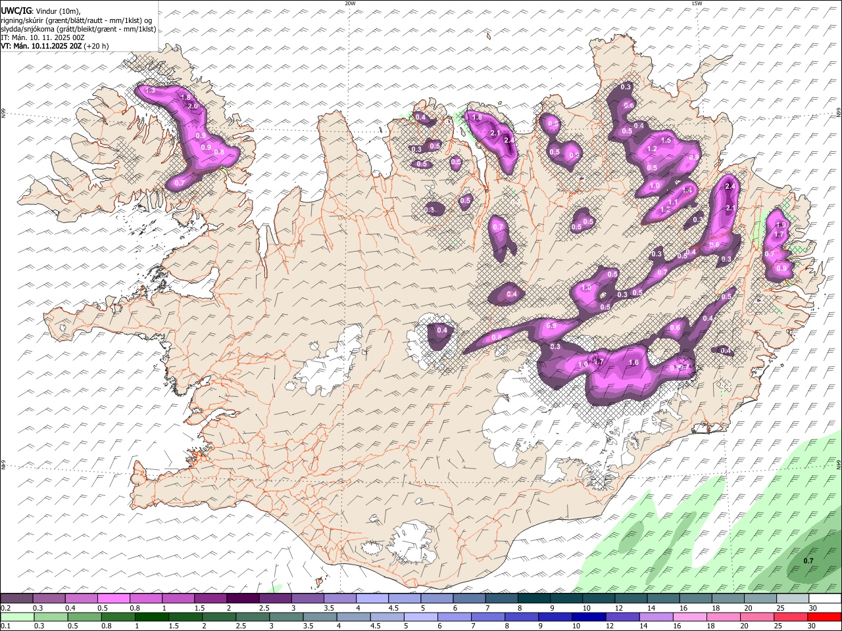This screenshot has width=842, height=631.
Task: Select the 'rigning/skúrir (grænt/blátt/rautt' legend description line
Action: click(x=76, y=20)
